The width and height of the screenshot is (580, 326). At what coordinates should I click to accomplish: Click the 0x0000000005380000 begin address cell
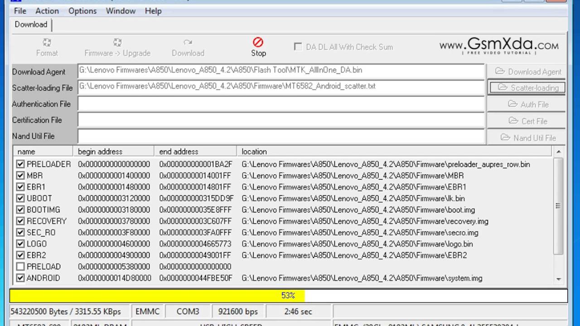tap(114, 267)
